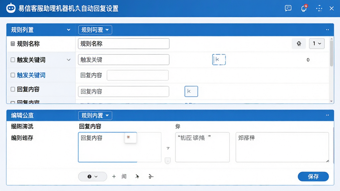Click the dashed-border icon button in the 触发关键词 row
This screenshot has width=340, height=191.
point(219,60)
